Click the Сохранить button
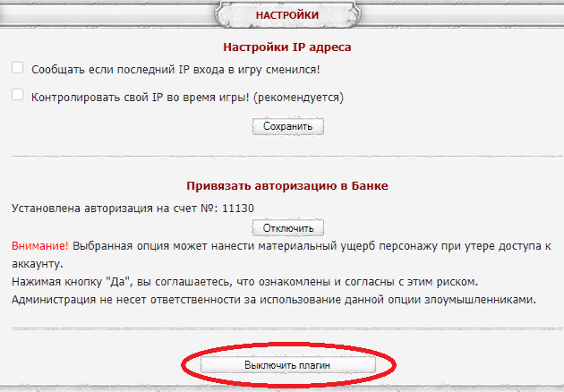The image size is (564, 392). click(x=287, y=126)
